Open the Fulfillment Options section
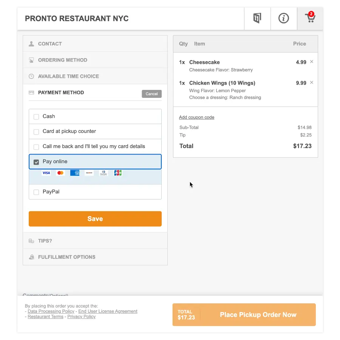This screenshot has height=340, width=340. tap(66, 257)
